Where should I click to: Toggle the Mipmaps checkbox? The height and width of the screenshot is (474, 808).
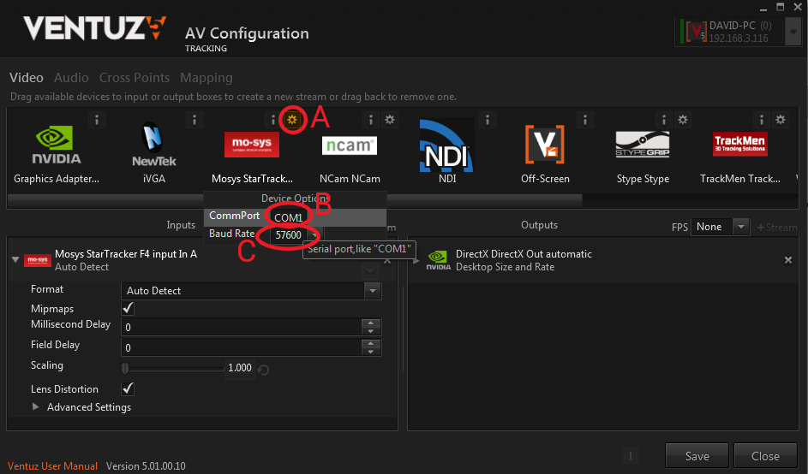pos(129,309)
